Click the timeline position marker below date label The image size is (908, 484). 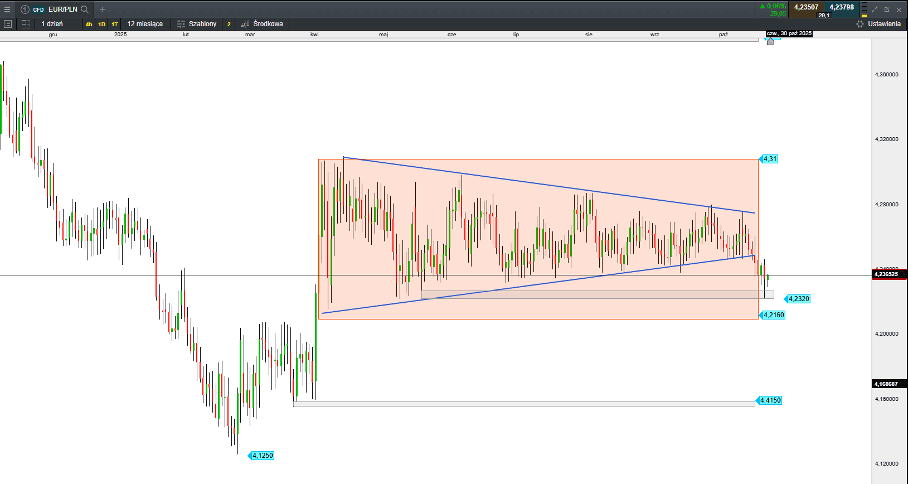[770, 42]
